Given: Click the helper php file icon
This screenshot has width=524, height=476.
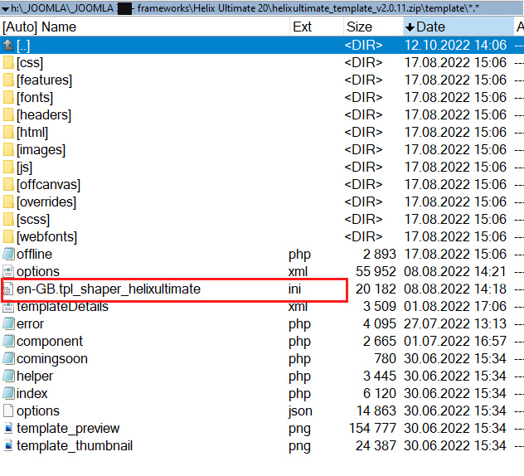Looking at the screenshot, I should click(8, 376).
